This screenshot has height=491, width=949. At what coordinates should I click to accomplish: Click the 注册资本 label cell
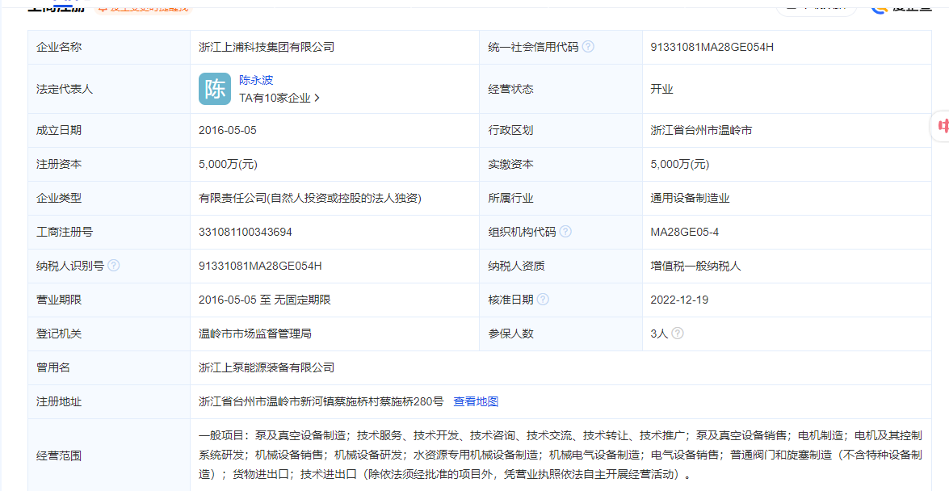109,164
